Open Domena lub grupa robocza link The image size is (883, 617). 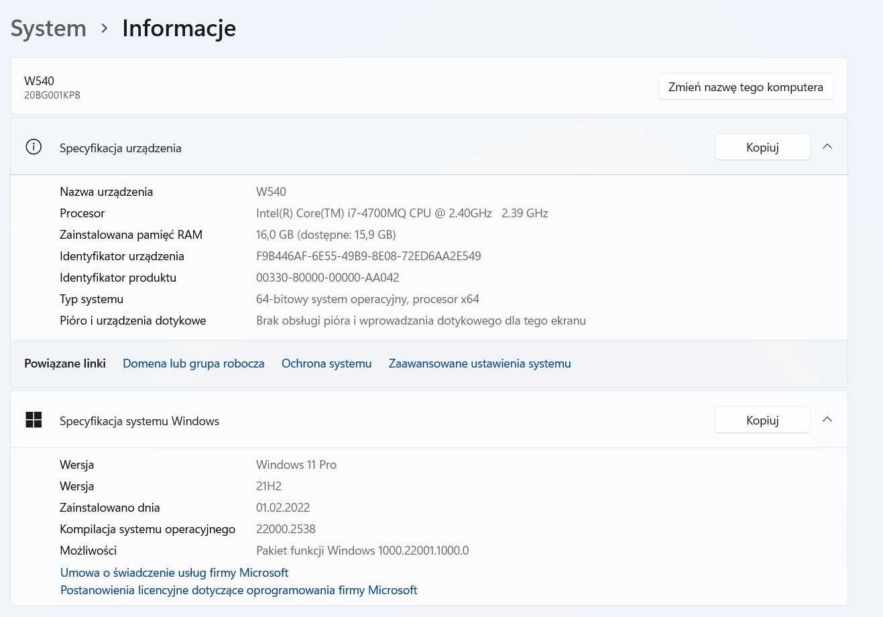click(x=194, y=363)
